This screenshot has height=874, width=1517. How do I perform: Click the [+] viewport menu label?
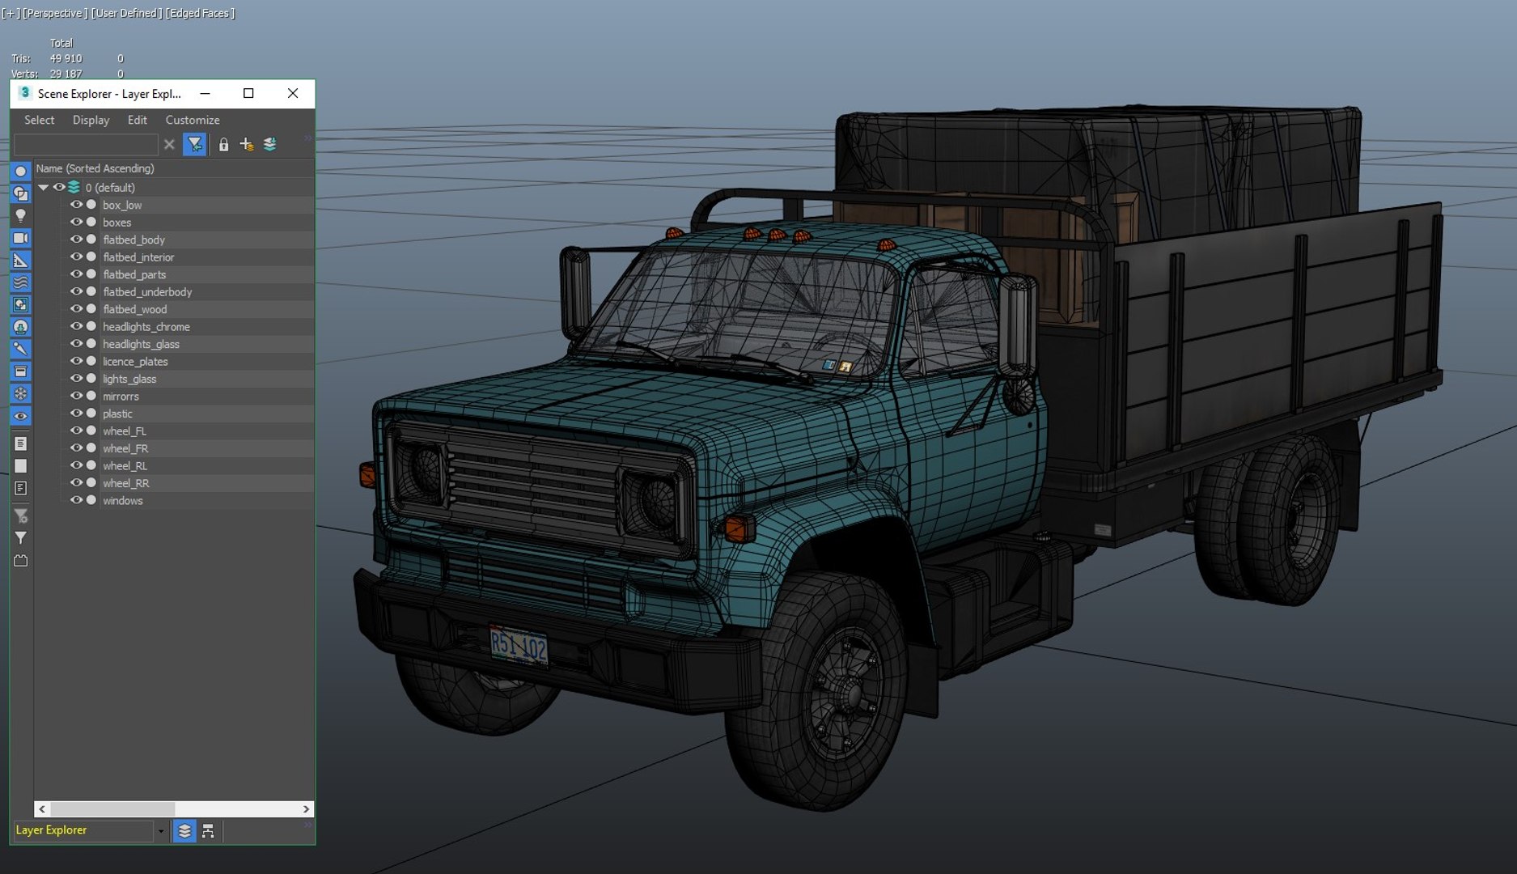tap(11, 13)
